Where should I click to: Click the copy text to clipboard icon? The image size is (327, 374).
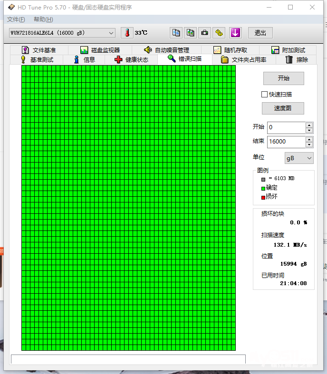tap(176, 33)
